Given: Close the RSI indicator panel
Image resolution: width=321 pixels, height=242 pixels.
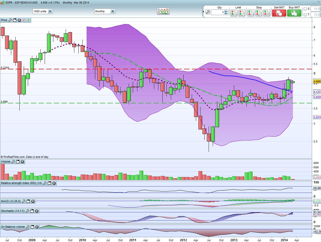Looking at the screenshot, I should point(54,183).
